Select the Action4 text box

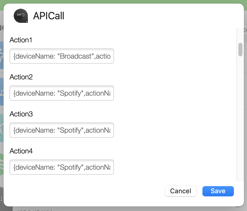pyautogui.click(x=61, y=167)
